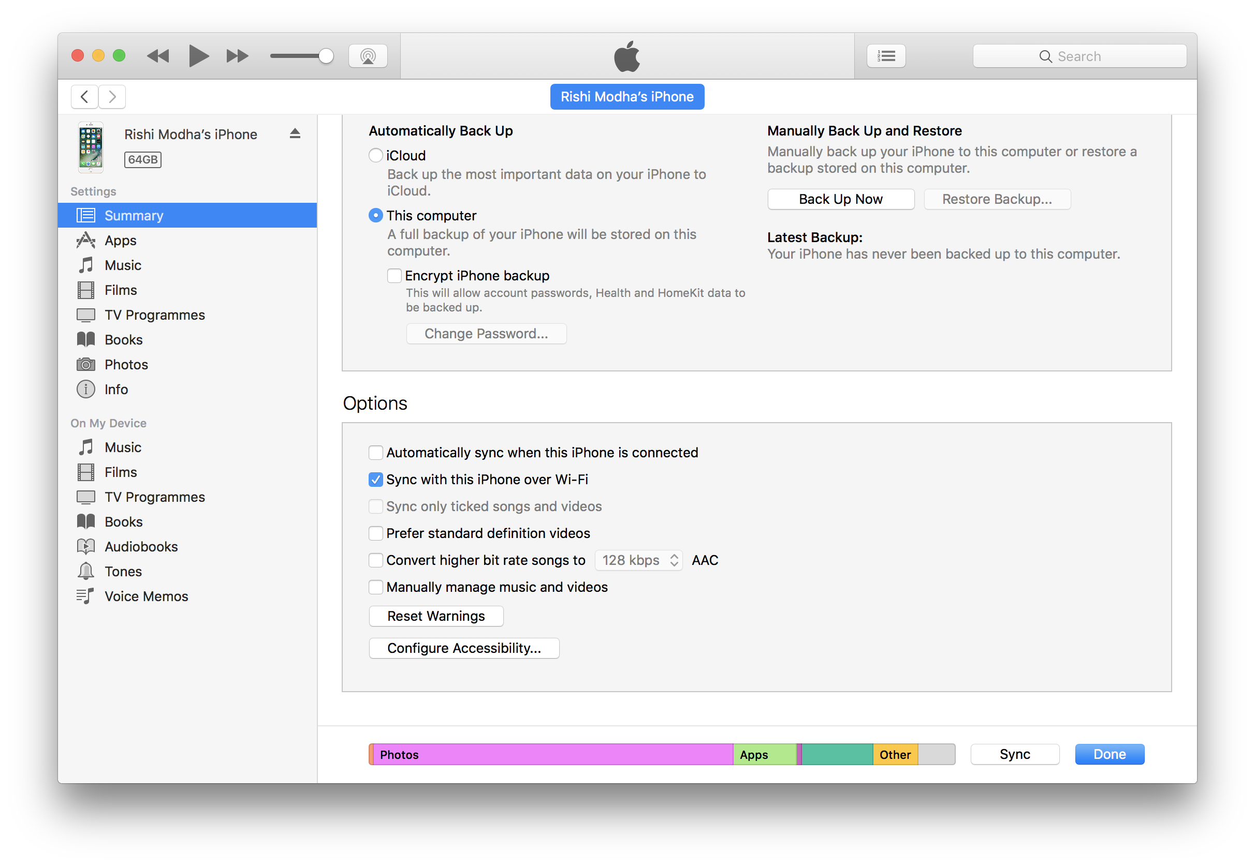Open Audiobooks under On My Device
This screenshot has height=866, width=1255.
[x=187, y=547]
